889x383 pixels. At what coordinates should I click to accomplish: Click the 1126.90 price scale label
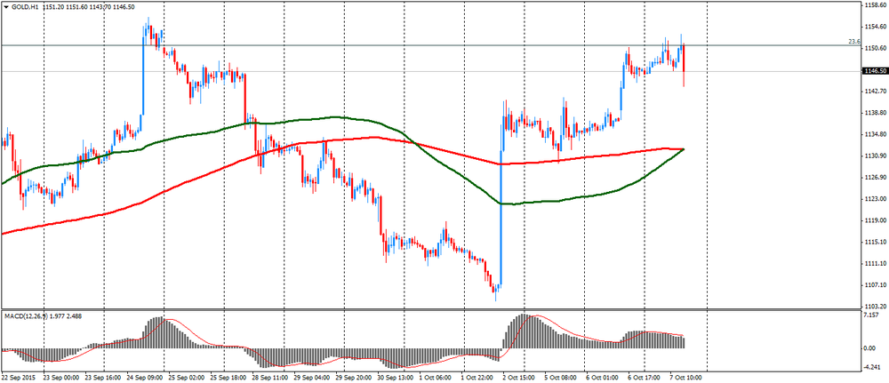(876, 178)
